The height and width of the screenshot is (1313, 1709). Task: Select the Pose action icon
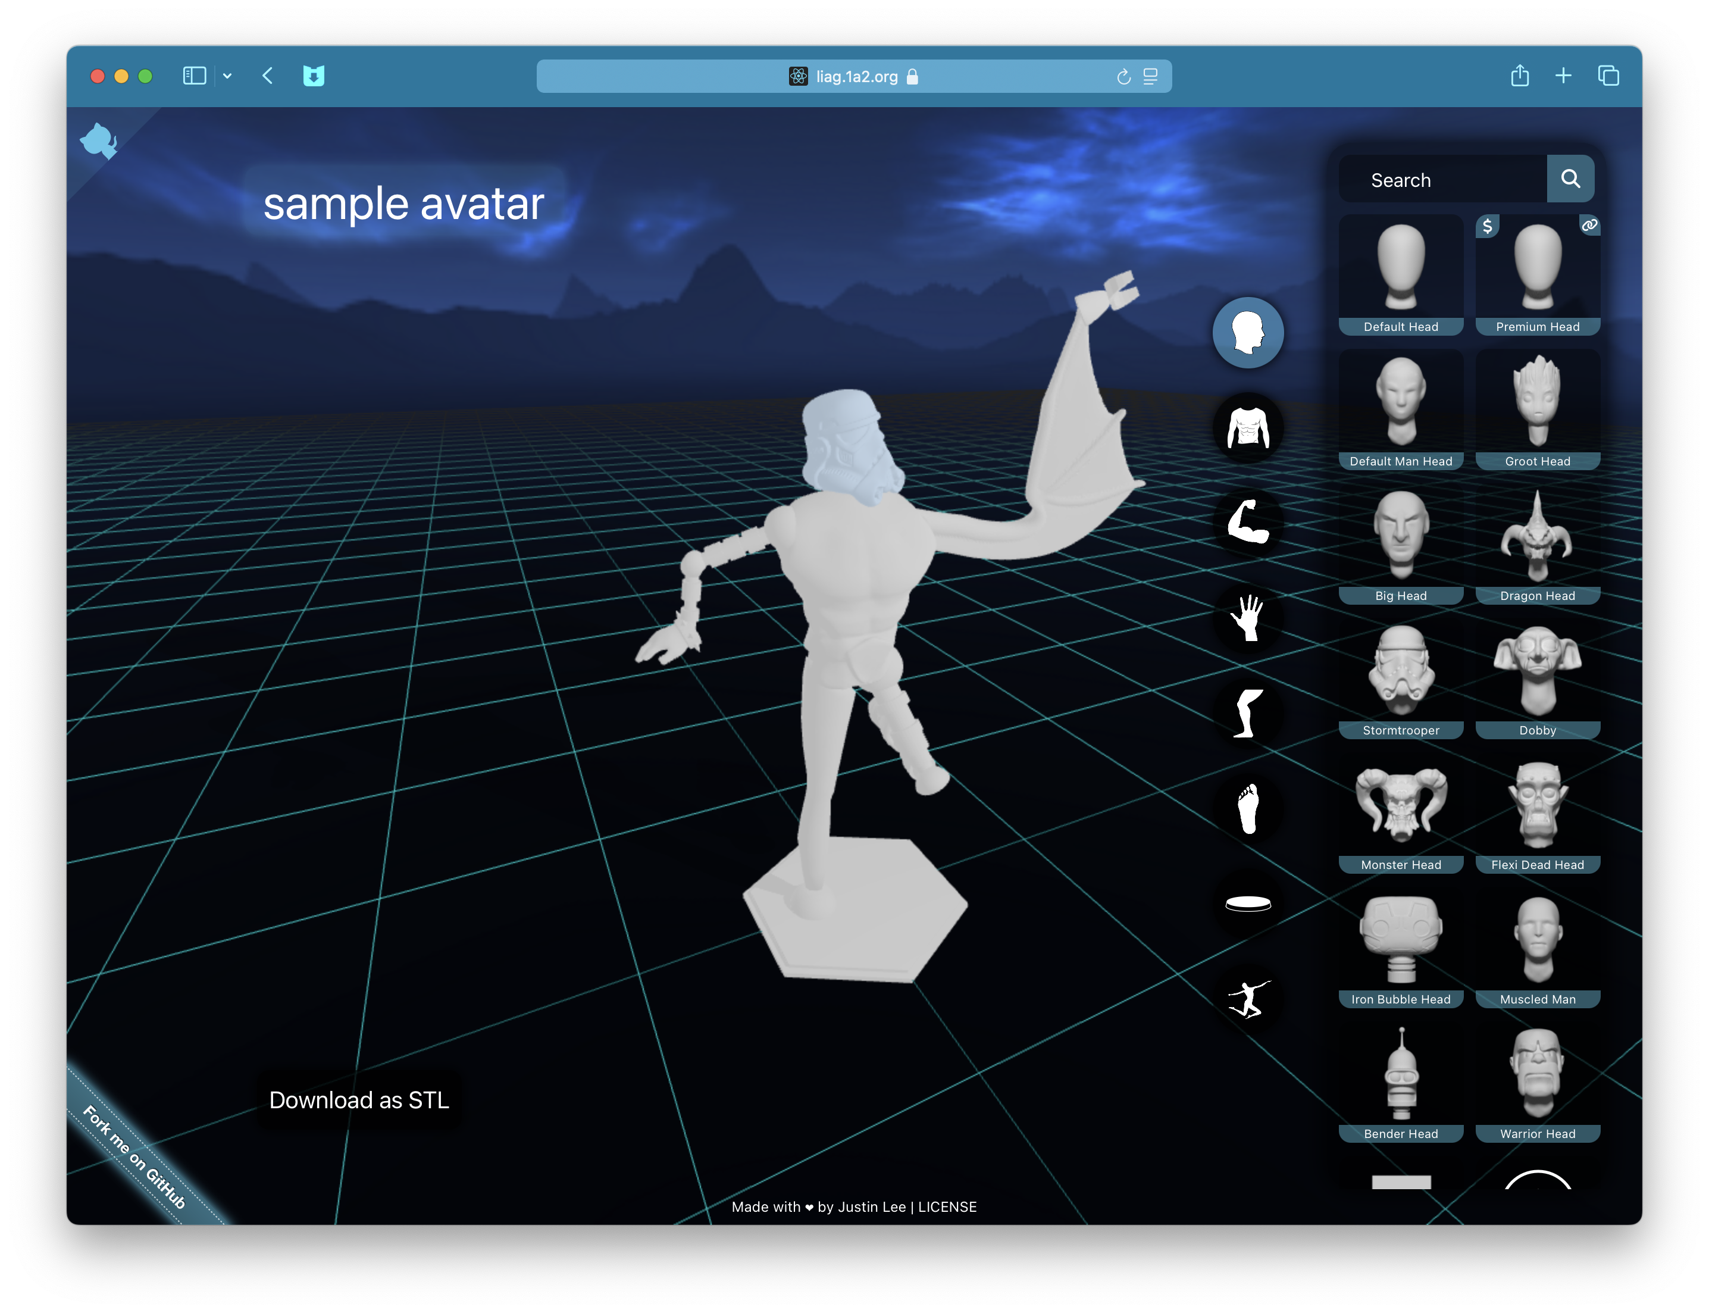[1247, 1000]
